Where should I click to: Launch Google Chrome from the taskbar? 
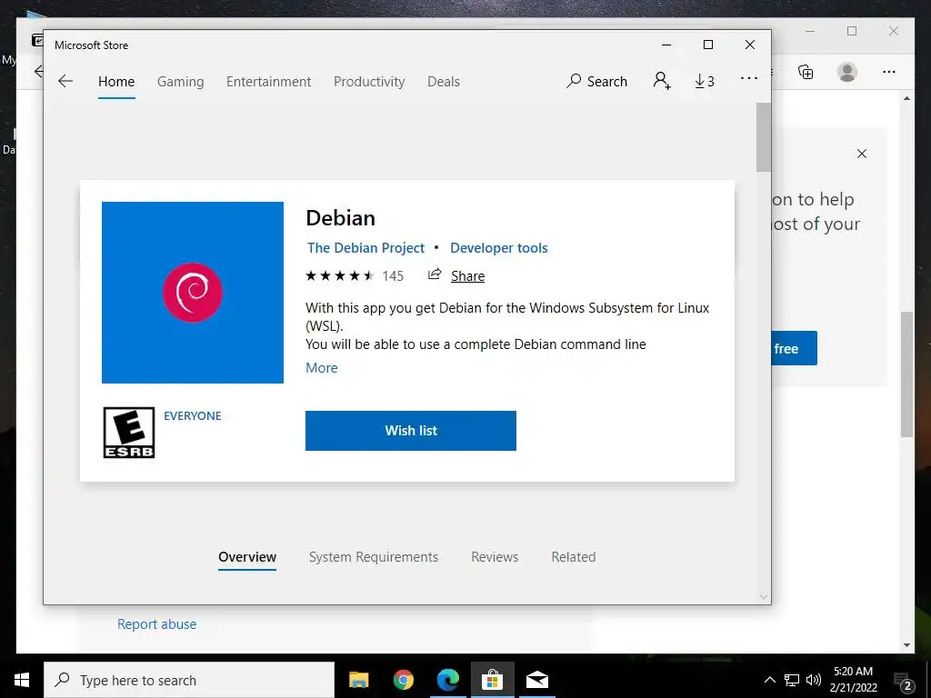click(403, 680)
